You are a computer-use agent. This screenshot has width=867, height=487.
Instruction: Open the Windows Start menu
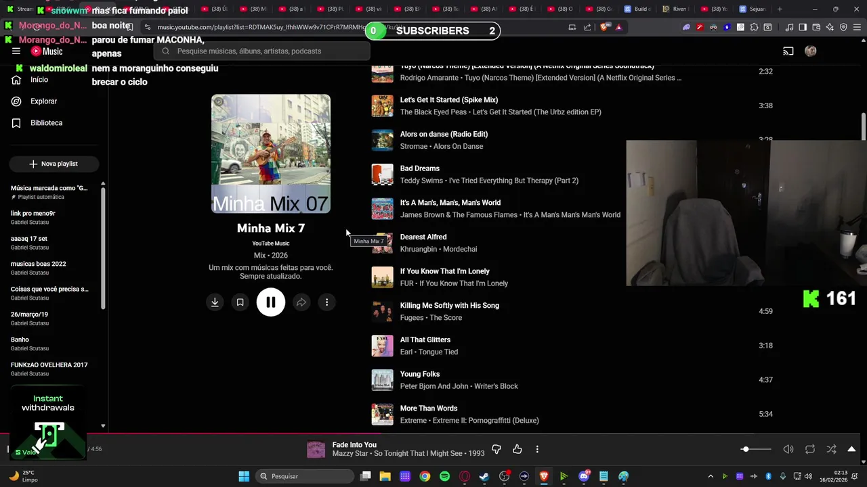tap(244, 476)
